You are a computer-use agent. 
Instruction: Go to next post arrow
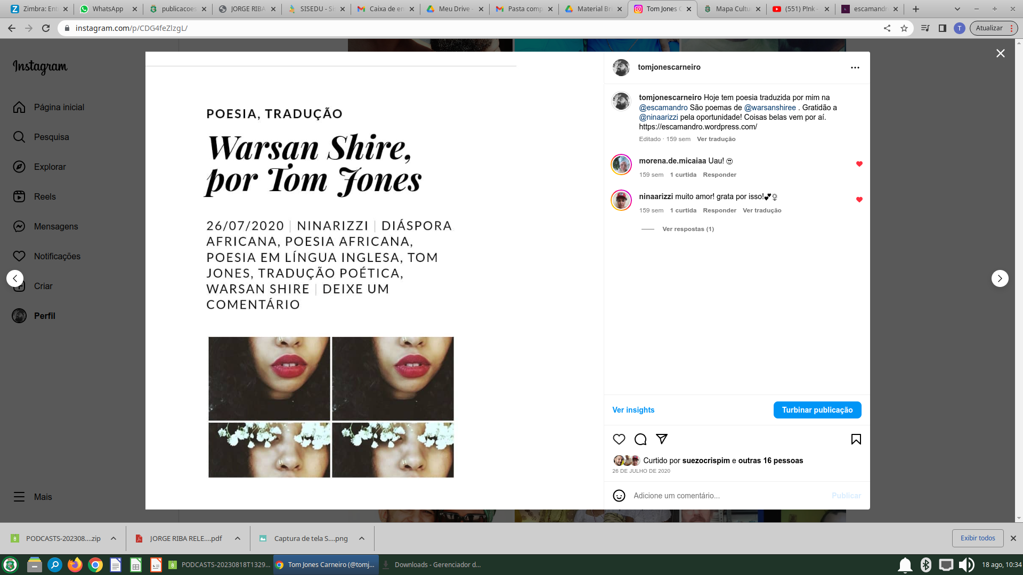1000,278
